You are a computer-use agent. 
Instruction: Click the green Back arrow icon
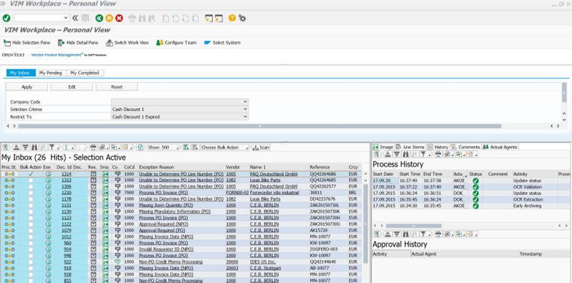click(x=99, y=18)
